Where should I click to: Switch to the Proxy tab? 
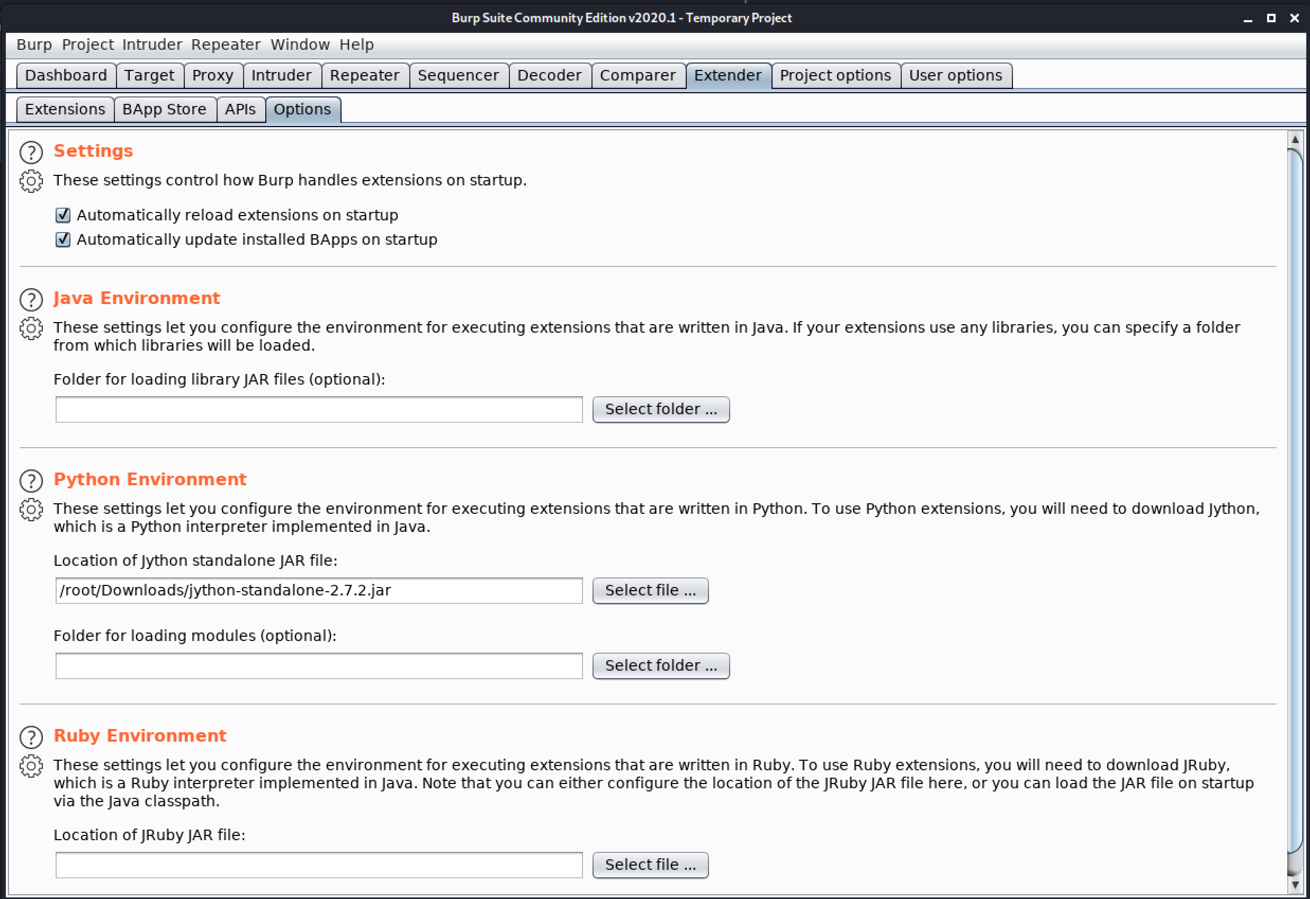(x=213, y=76)
